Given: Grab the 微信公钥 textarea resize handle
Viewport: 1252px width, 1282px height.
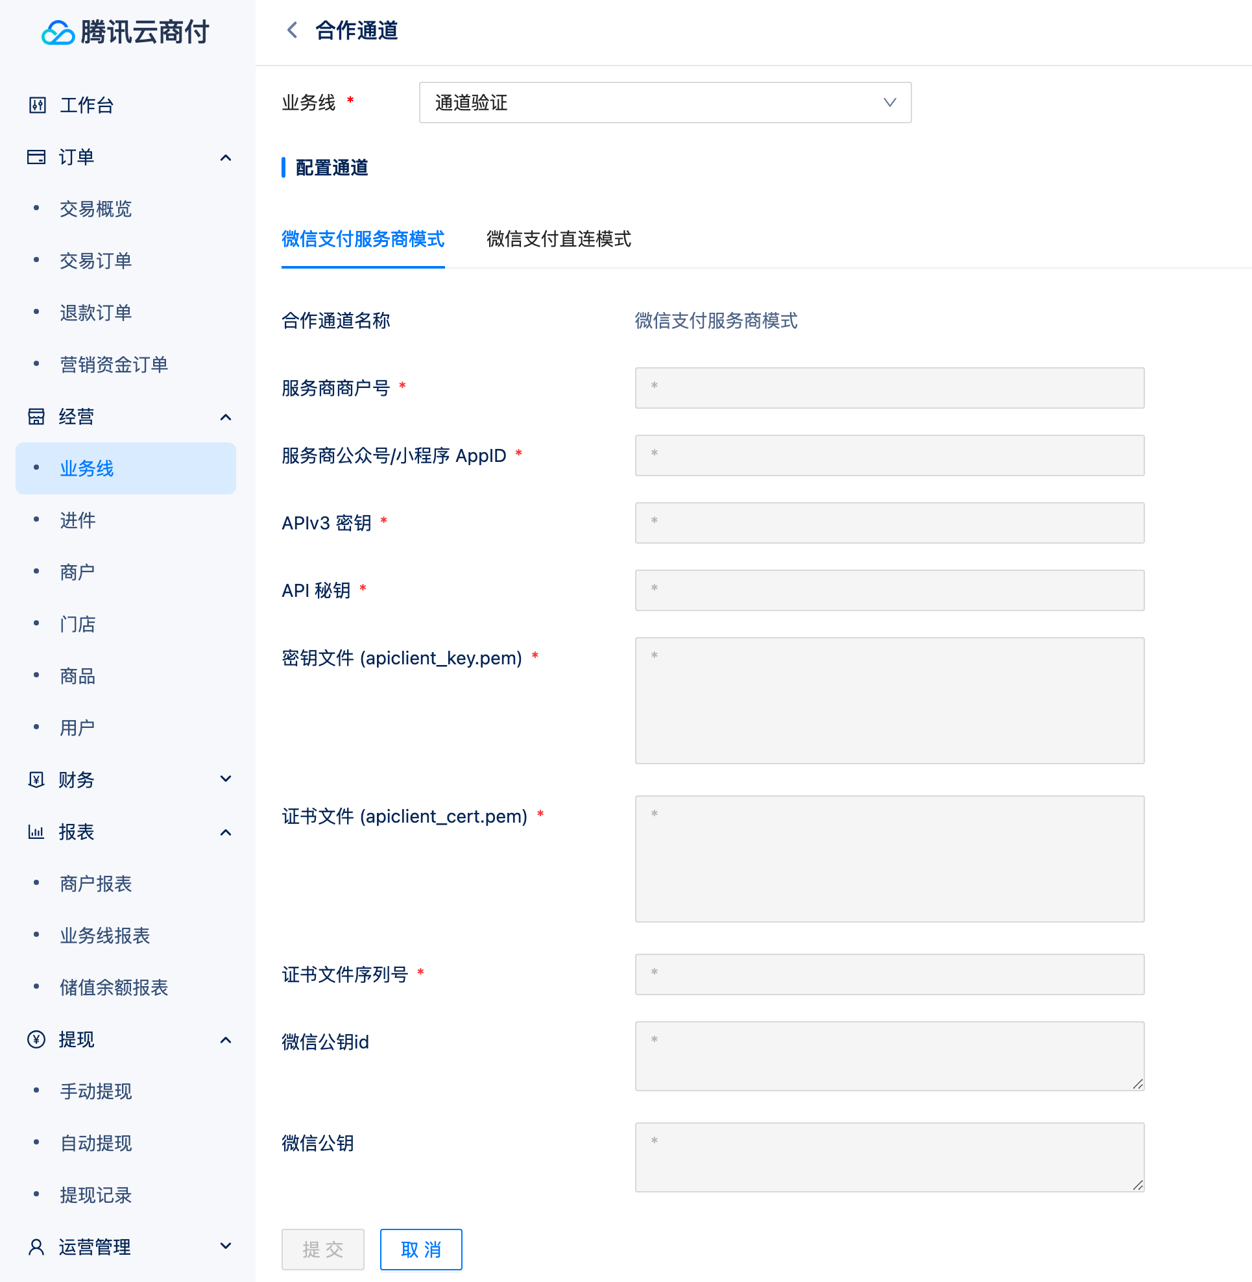Looking at the screenshot, I should pyautogui.click(x=1138, y=1185).
